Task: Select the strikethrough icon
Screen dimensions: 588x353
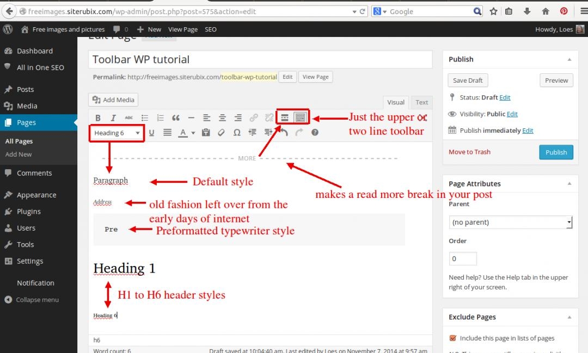Action: click(129, 117)
